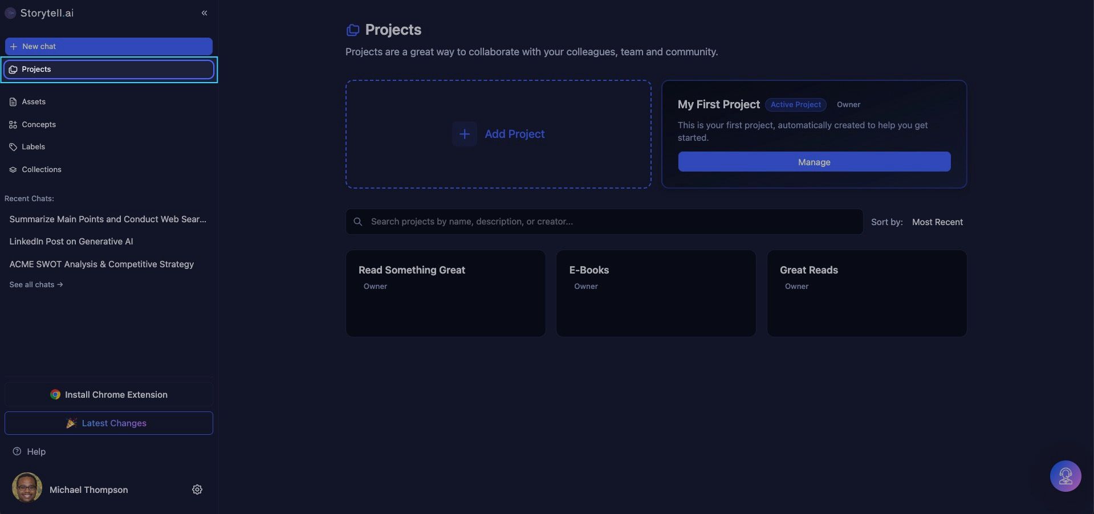Image resolution: width=1094 pixels, height=514 pixels.
Task: View Latest Changes
Action: coord(108,423)
